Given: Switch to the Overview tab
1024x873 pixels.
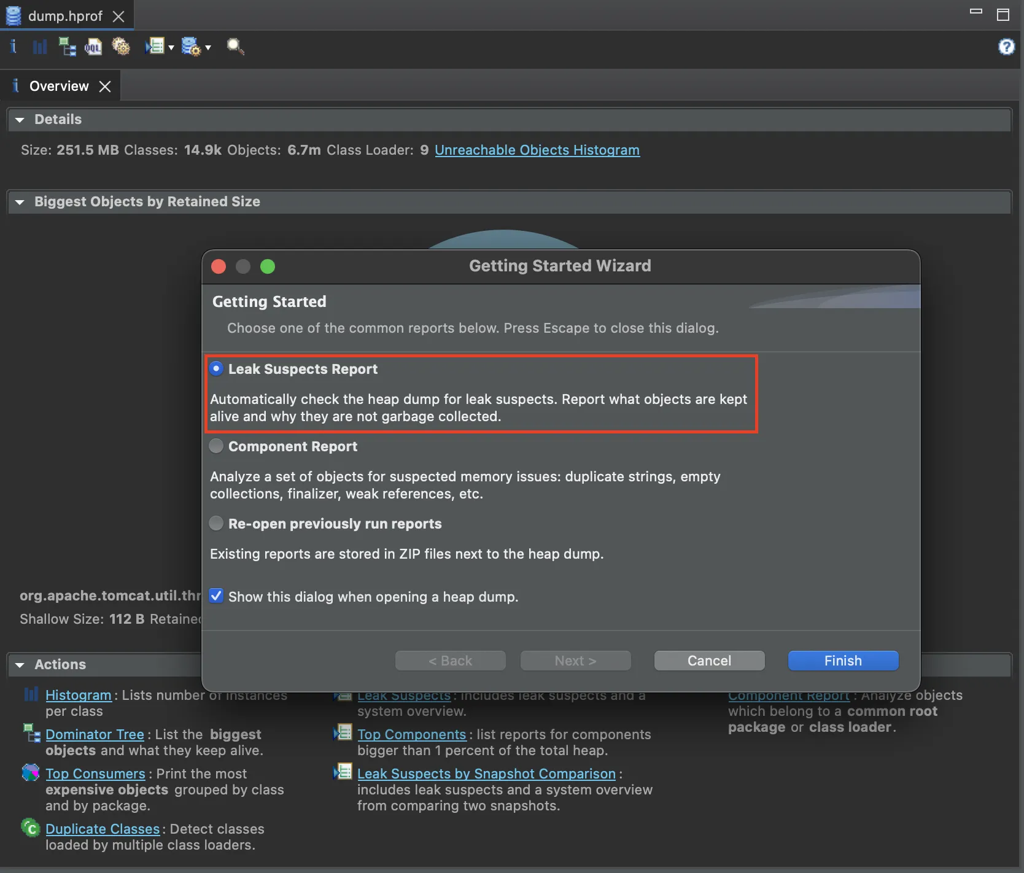Looking at the screenshot, I should click(x=59, y=87).
